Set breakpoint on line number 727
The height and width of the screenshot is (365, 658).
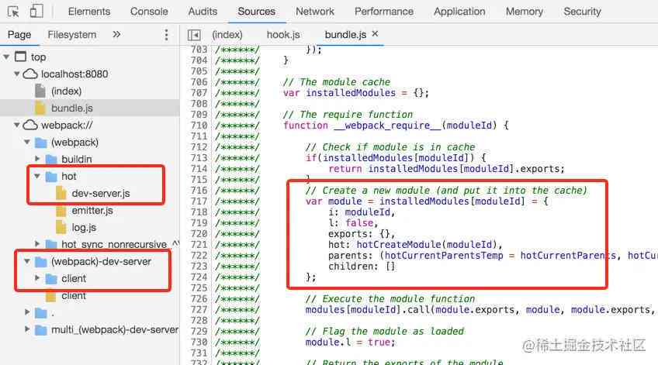tap(199, 310)
